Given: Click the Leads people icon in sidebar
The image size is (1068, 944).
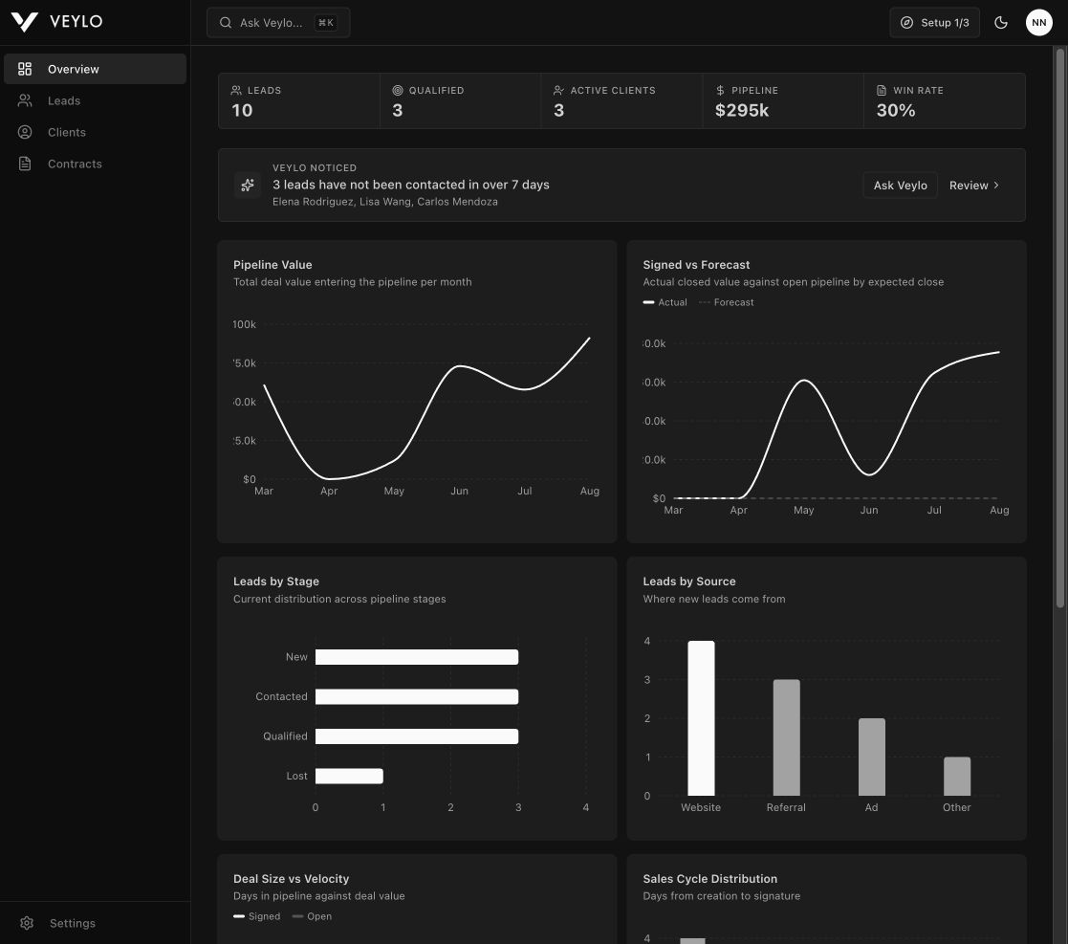Looking at the screenshot, I should (x=25, y=100).
